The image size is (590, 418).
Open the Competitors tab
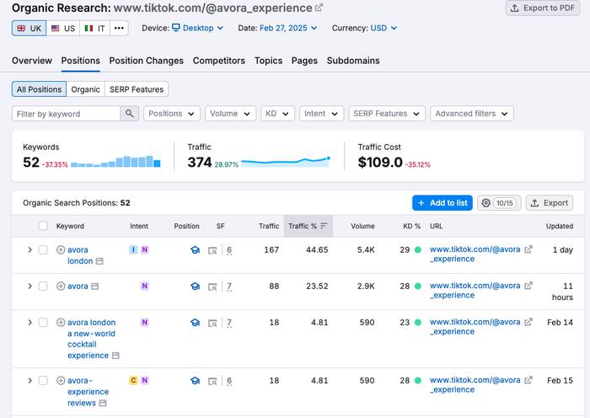point(218,61)
